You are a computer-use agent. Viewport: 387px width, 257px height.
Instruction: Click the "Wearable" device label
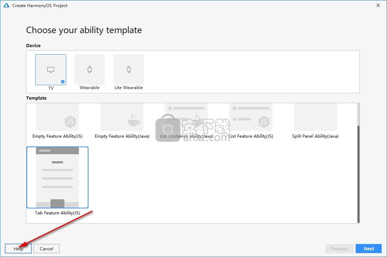coord(90,88)
